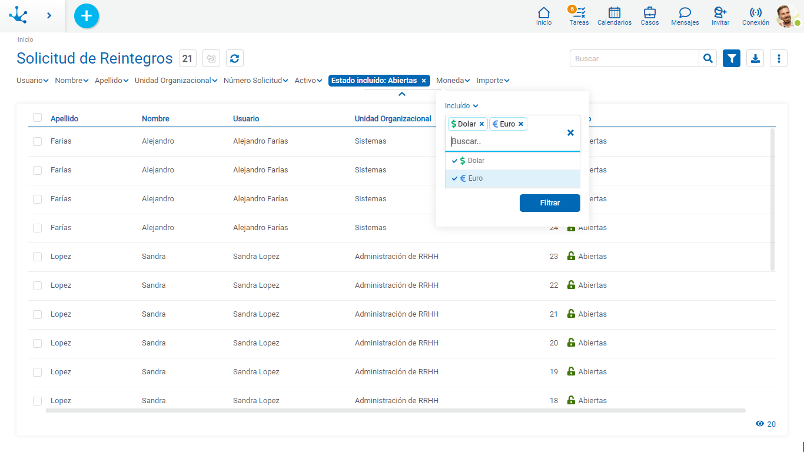Click the horizontal scrollbar below the table
Image resolution: width=804 pixels, height=452 pixels.
[x=396, y=410]
